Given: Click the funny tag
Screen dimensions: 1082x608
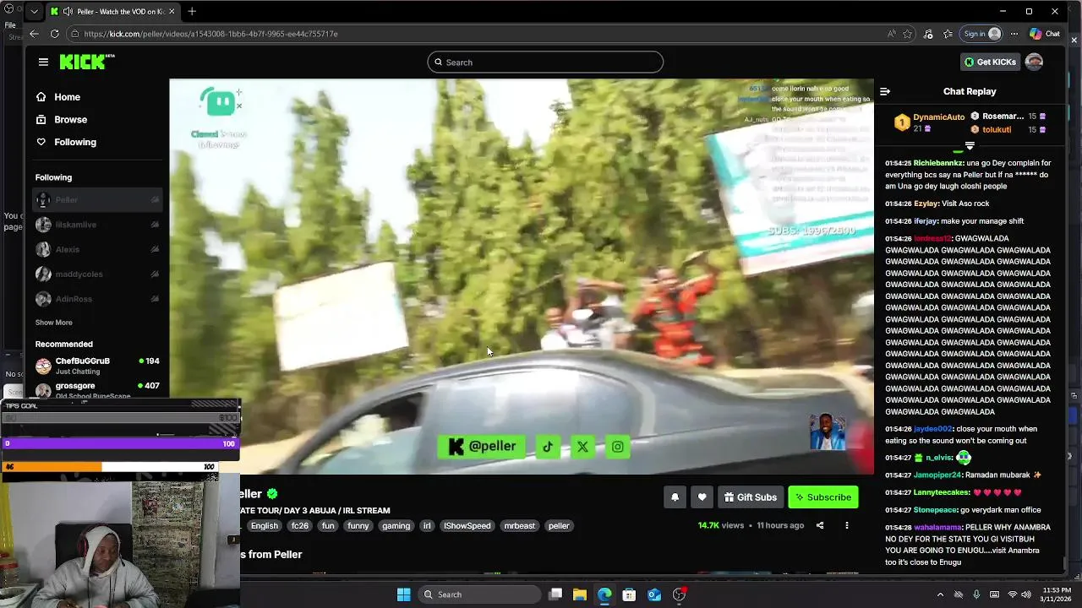Looking at the screenshot, I should (x=358, y=526).
